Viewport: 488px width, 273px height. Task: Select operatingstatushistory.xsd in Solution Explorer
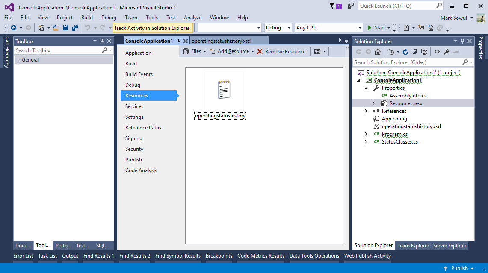click(411, 126)
